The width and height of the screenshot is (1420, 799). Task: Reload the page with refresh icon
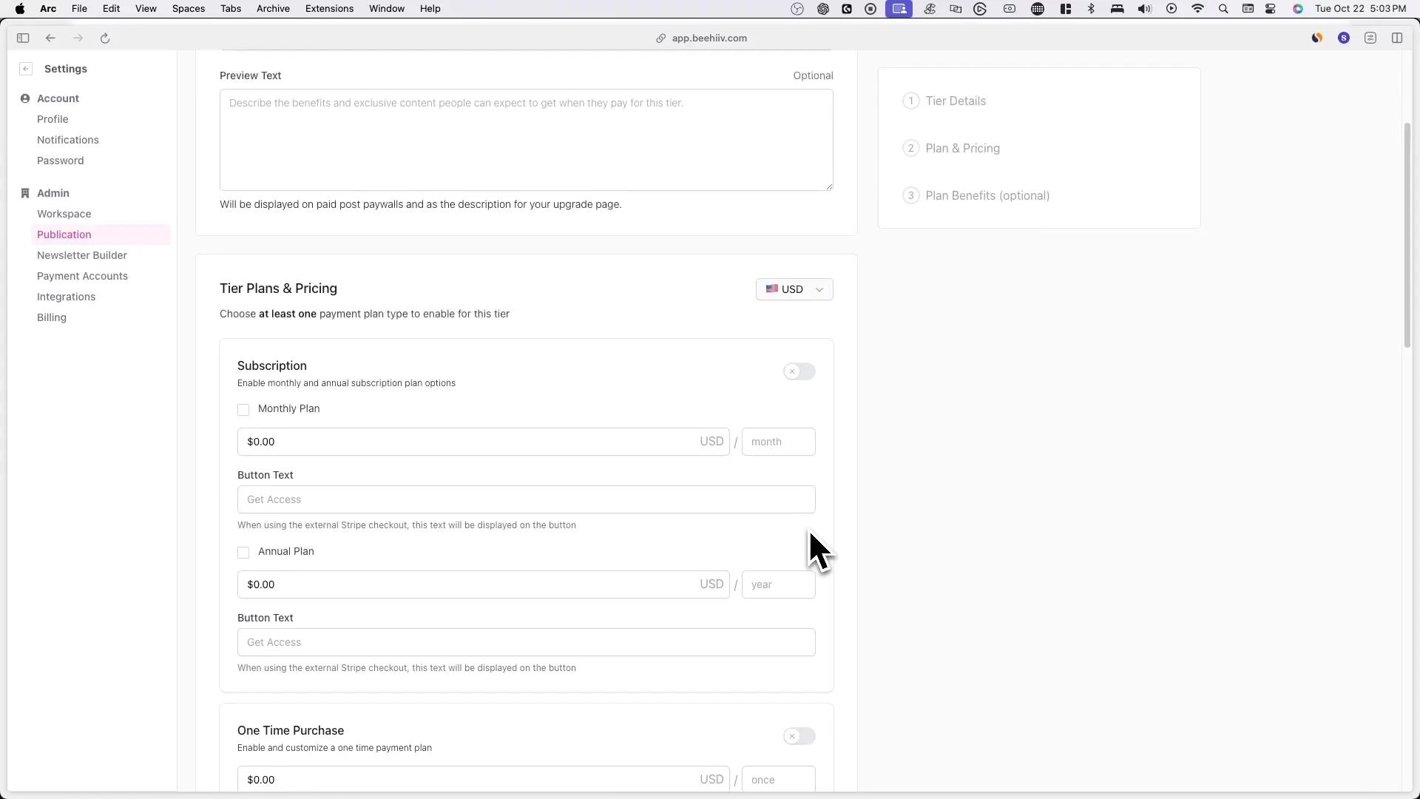tap(105, 38)
